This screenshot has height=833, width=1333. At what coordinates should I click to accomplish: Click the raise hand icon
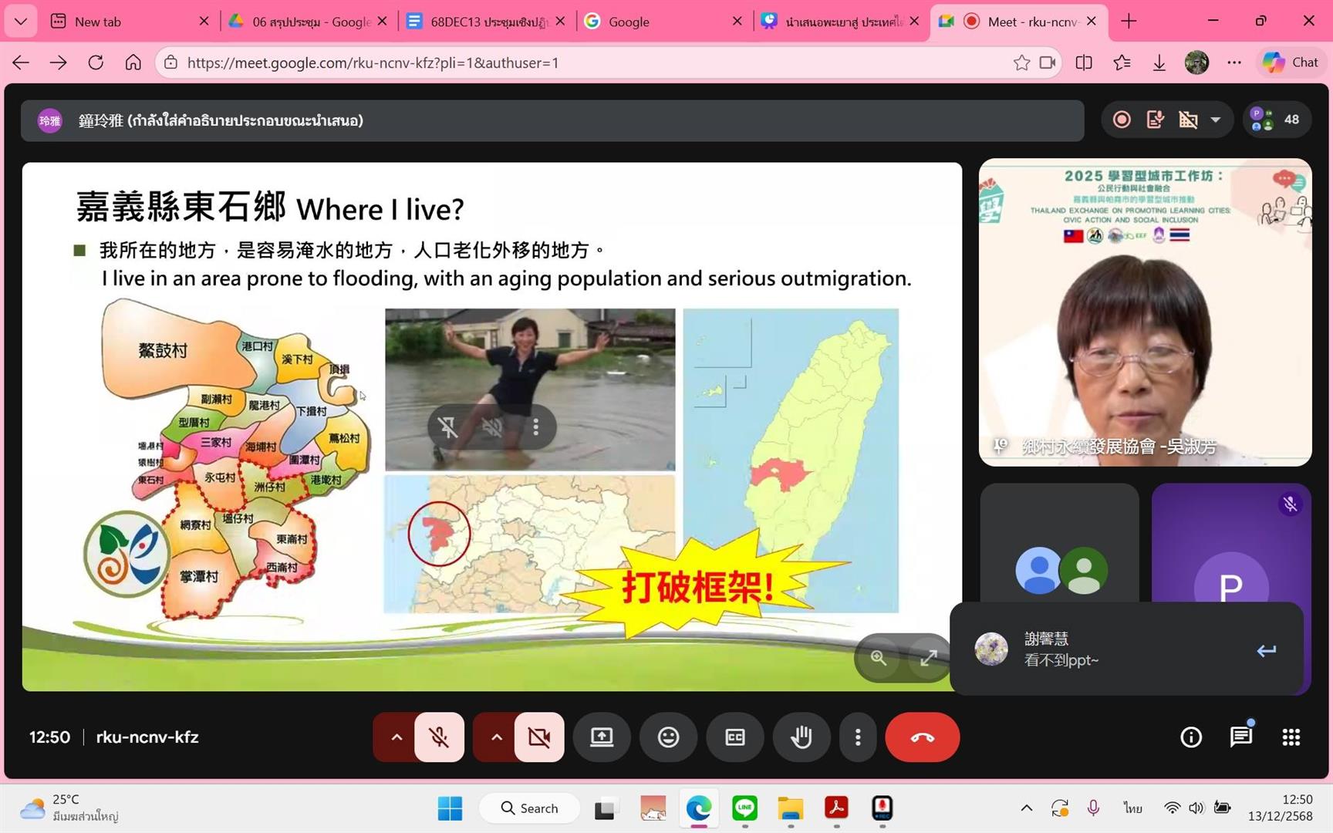[x=801, y=737]
